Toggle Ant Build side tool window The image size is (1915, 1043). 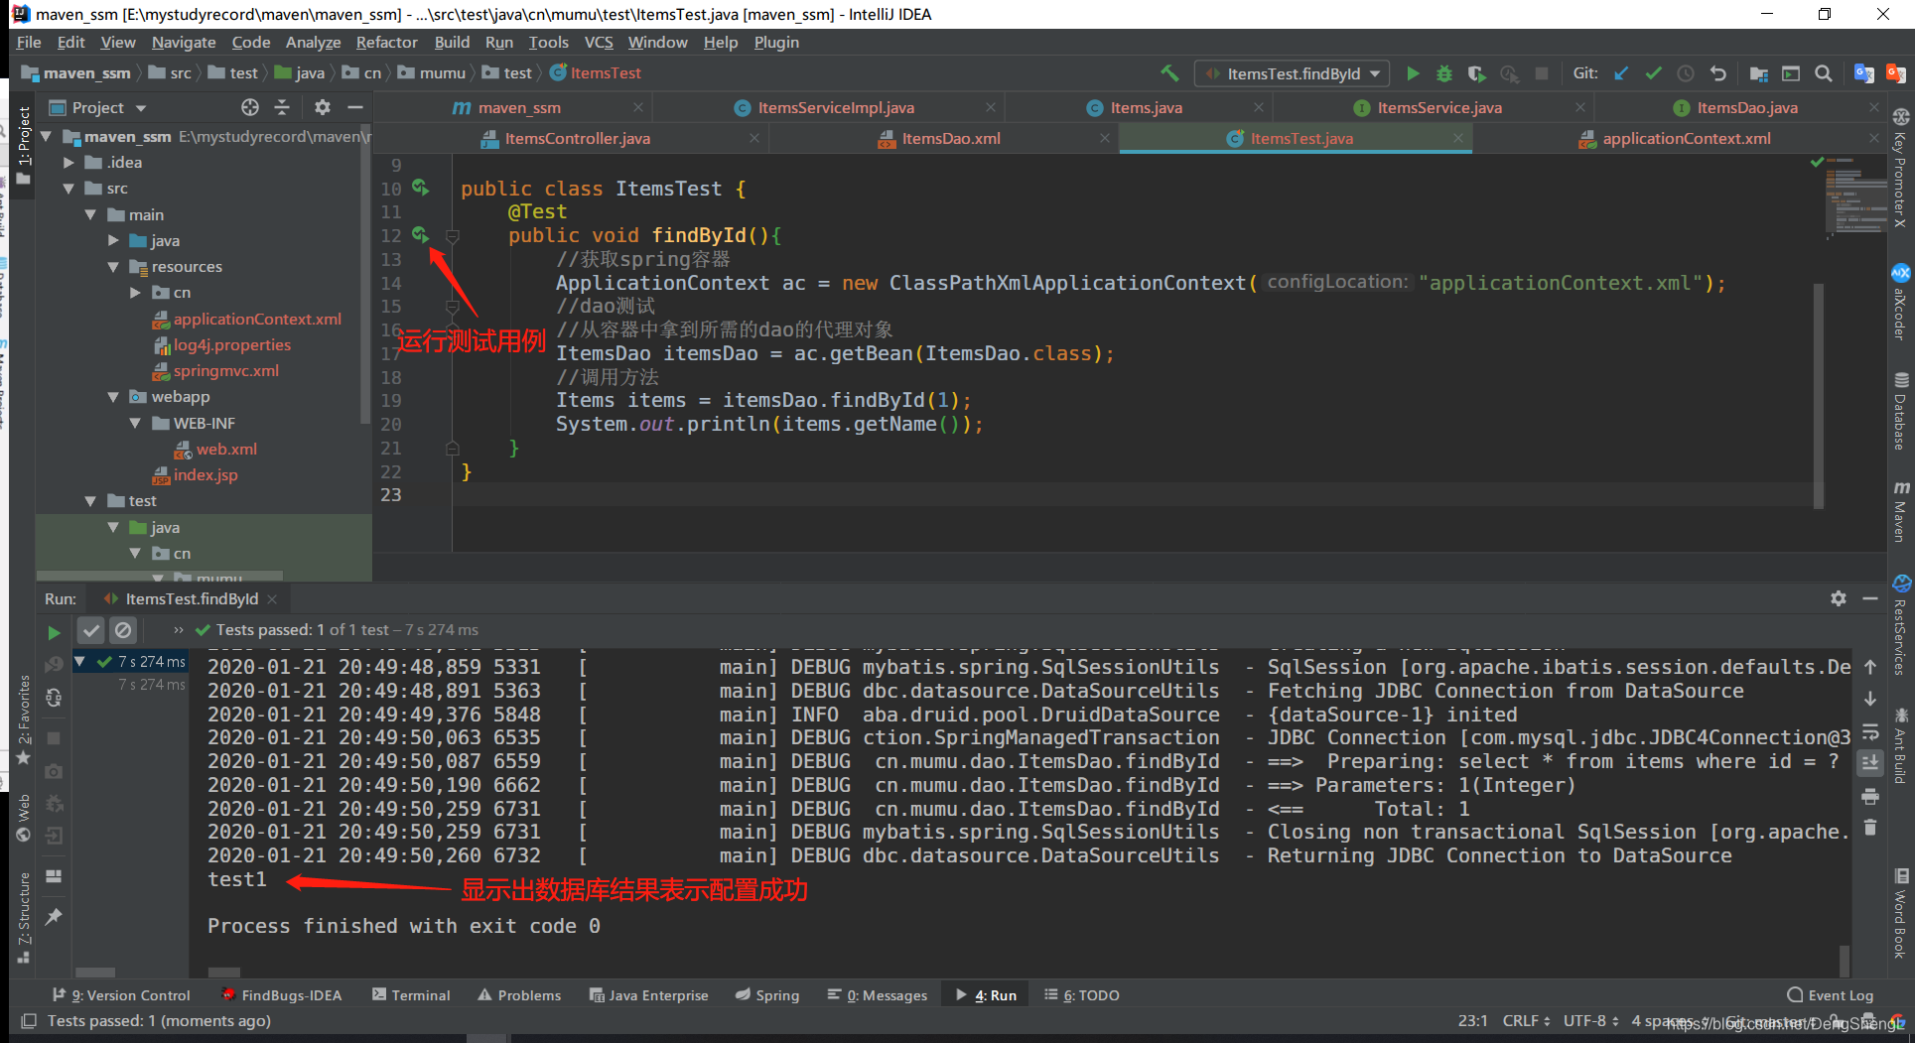click(x=1901, y=745)
